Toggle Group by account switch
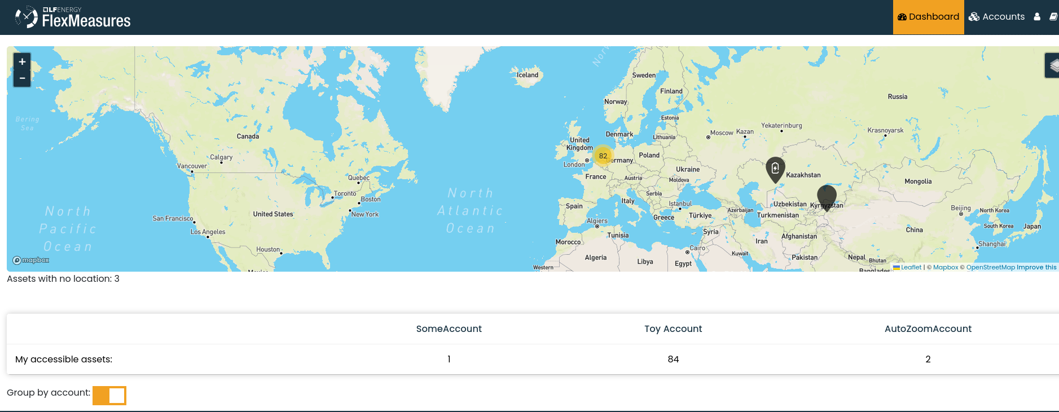Screen dimensions: 1059x412 [109, 396]
